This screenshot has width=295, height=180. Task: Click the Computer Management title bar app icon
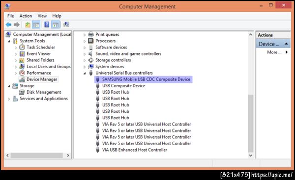point(7,6)
